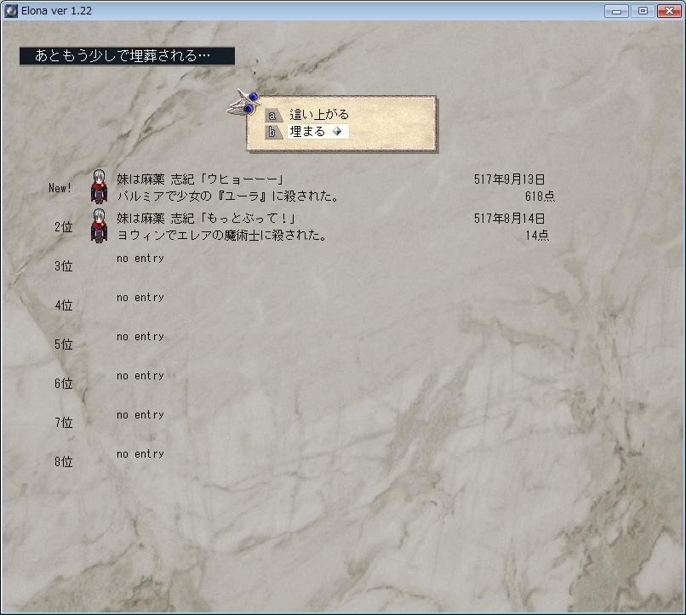The width and height of the screenshot is (686, 615).
Task: Click the character sprite in the New! entry
Action: tap(100, 186)
